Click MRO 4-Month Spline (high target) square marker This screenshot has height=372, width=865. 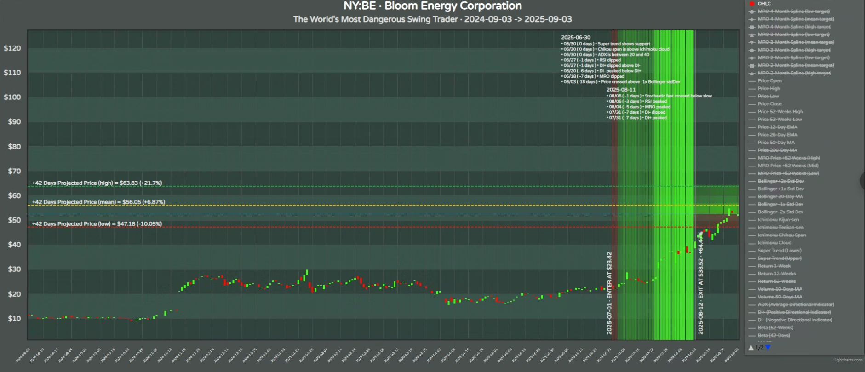(752, 27)
